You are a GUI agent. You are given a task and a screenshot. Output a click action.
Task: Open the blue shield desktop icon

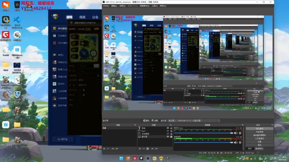tap(17, 96)
